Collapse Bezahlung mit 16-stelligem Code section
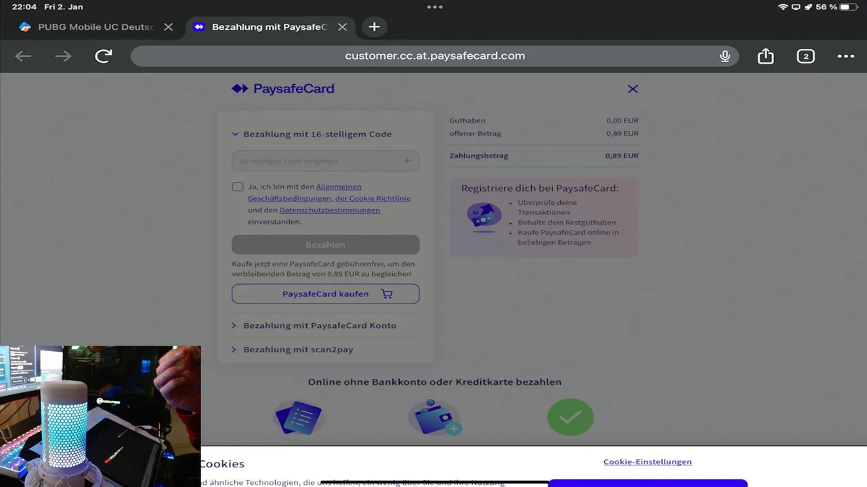The height and width of the screenshot is (487, 867). pyautogui.click(x=312, y=134)
